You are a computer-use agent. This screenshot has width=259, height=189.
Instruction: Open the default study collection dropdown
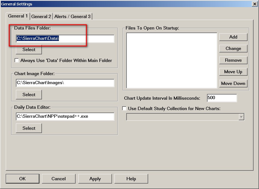241,117
